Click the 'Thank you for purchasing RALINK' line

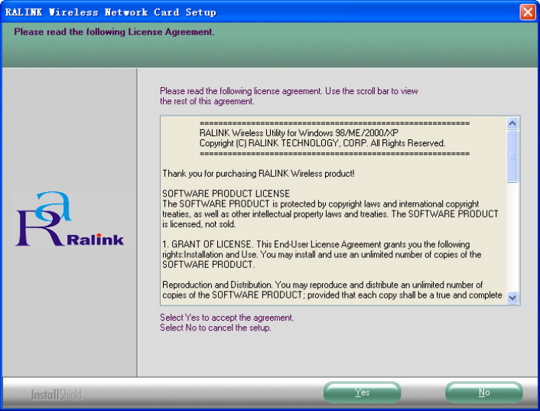click(x=259, y=173)
